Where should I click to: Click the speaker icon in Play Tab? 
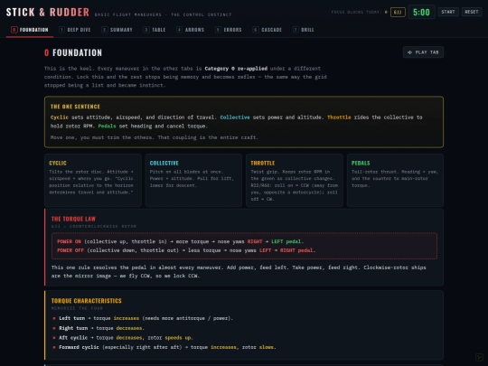(409, 52)
